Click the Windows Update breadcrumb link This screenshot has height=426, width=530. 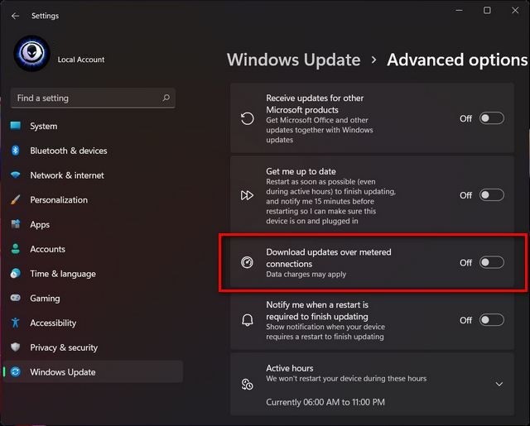293,60
